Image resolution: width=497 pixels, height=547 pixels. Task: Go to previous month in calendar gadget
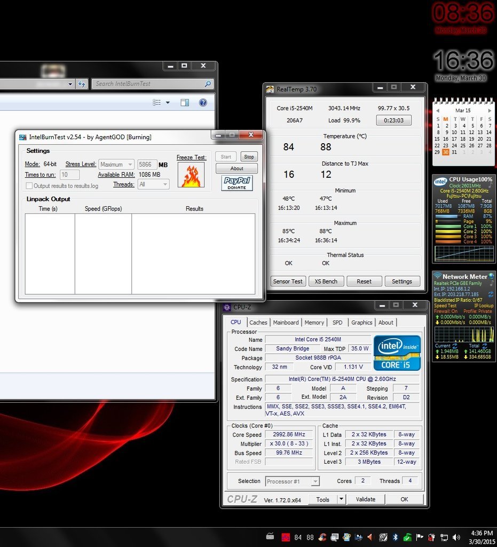[x=438, y=111]
